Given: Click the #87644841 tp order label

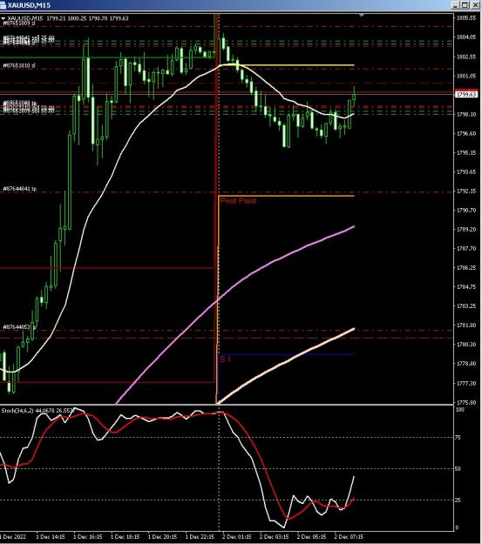Looking at the screenshot, I should pyautogui.click(x=19, y=189).
